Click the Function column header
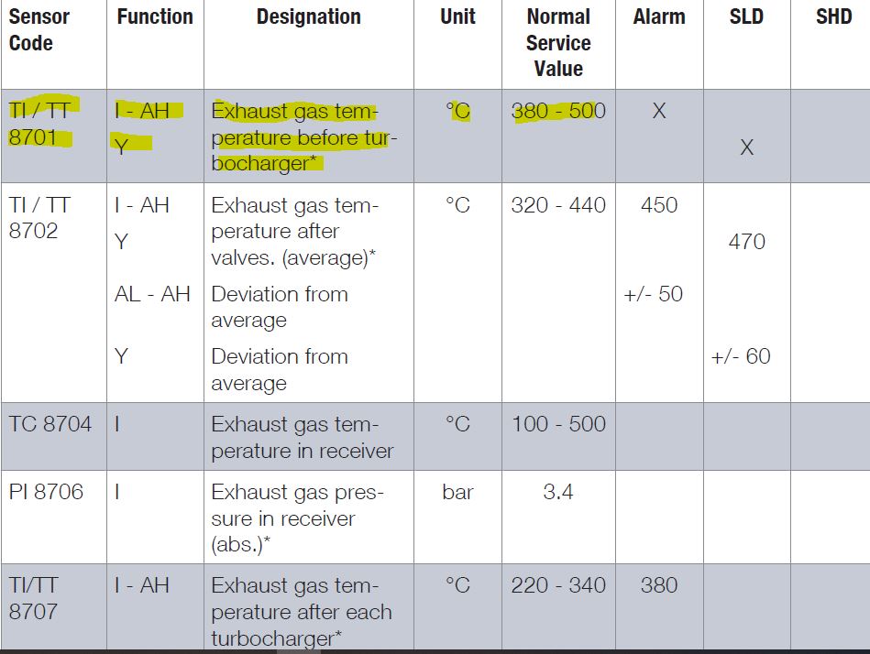 (x=155, y=17)
